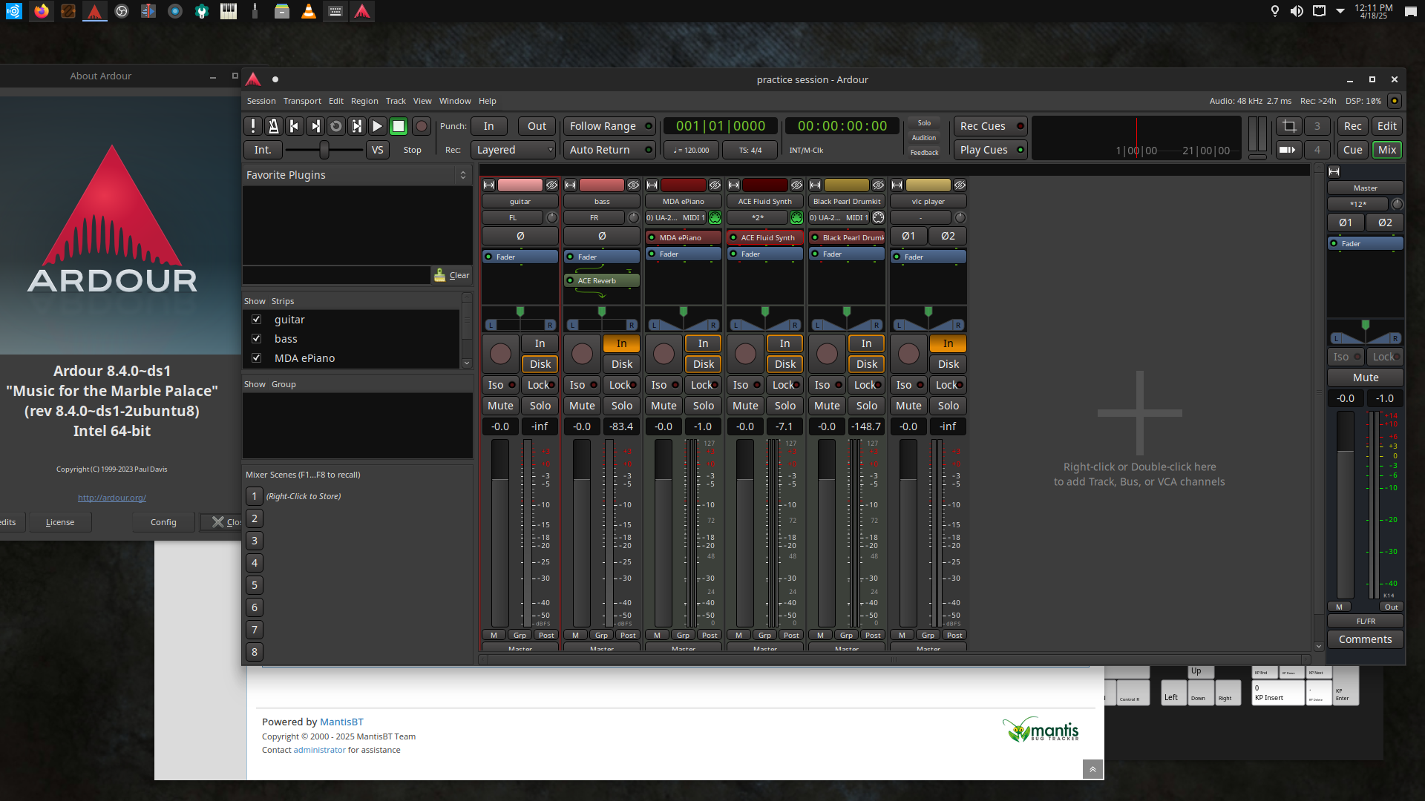The height and width of the screenshot is (801, 1425).
Task: Uncheck the guitar strip checkbox
Action: [x=257, y=320]
